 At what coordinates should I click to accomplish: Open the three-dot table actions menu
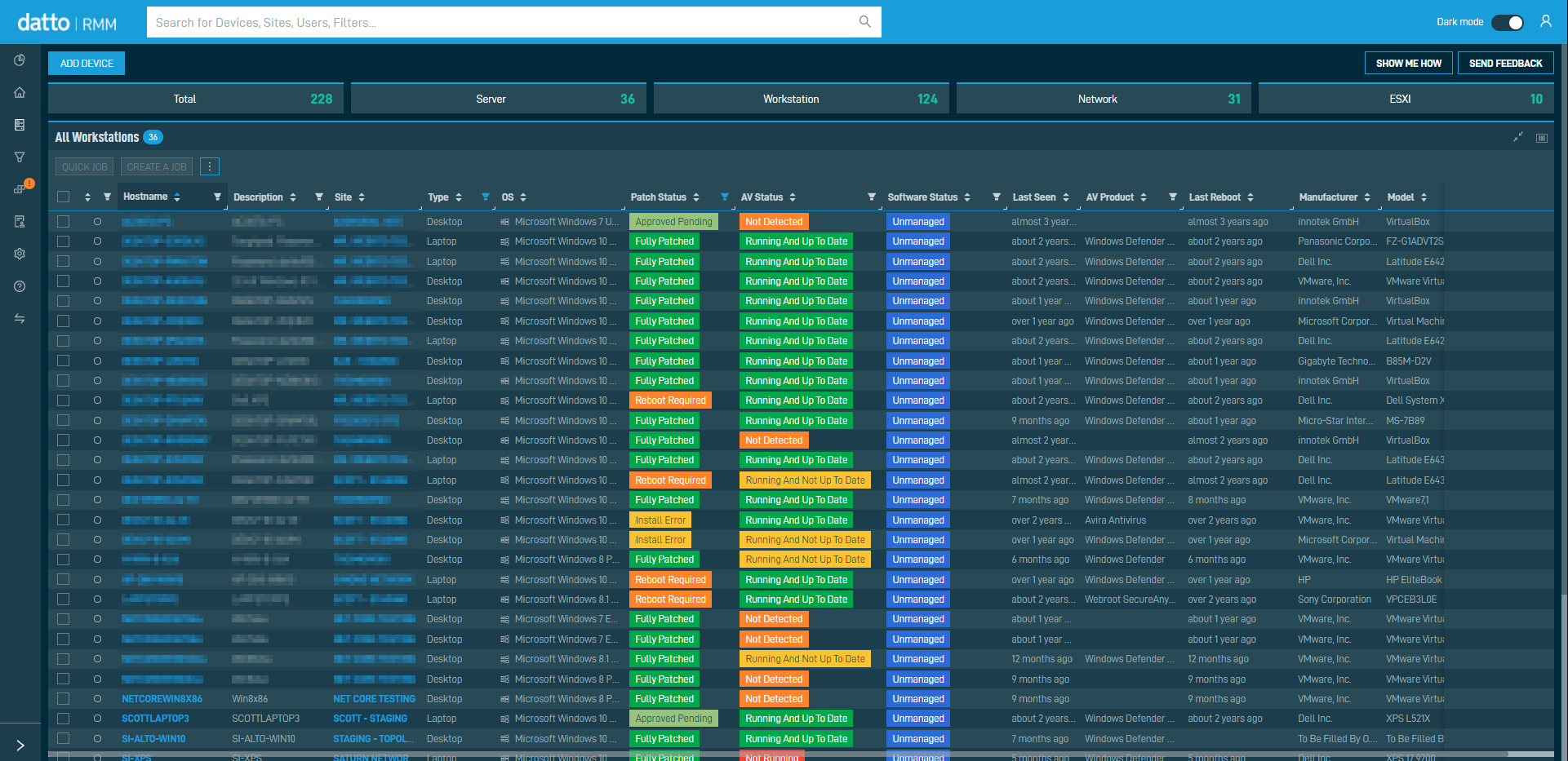[210, 166]
